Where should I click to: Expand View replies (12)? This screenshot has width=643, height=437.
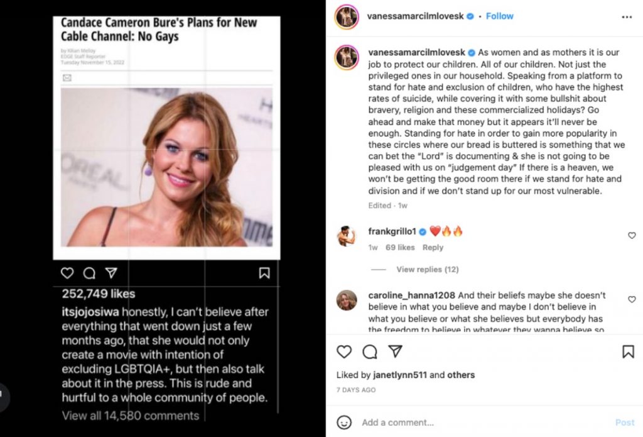pos(427,269)
